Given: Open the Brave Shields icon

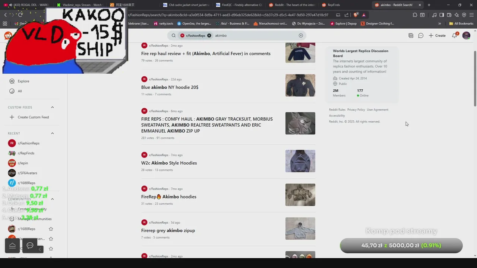Looking at the screenshot, I should coord(356,15).
